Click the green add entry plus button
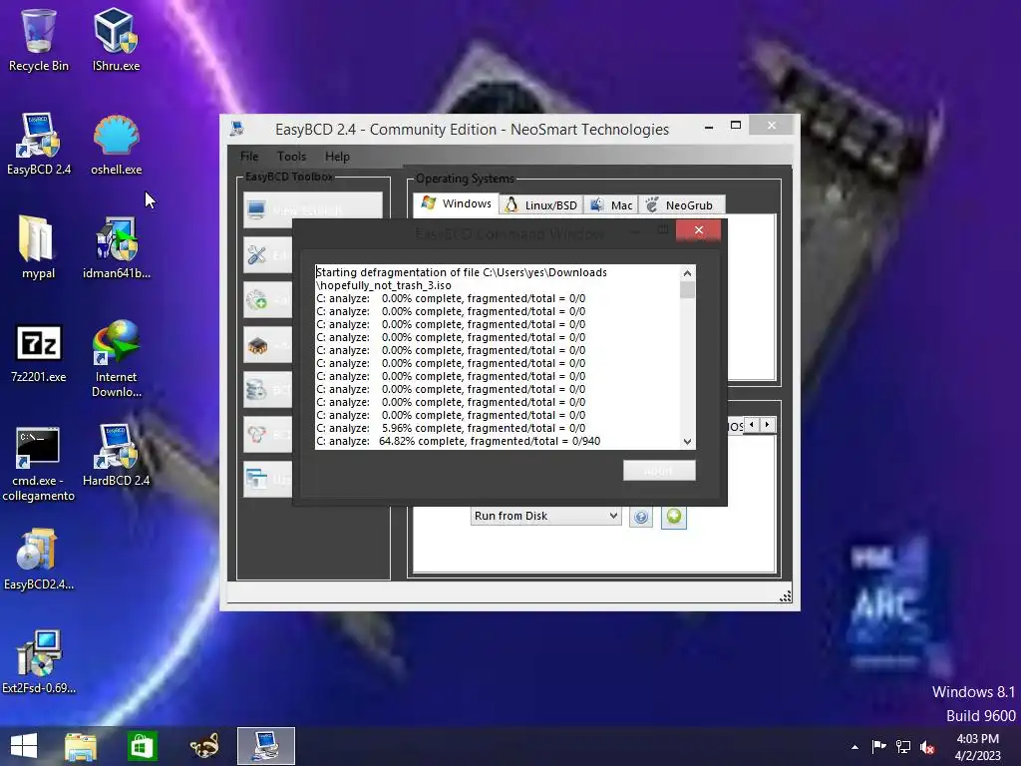This screenshot has height=766, width=1021. coord(674,517)
